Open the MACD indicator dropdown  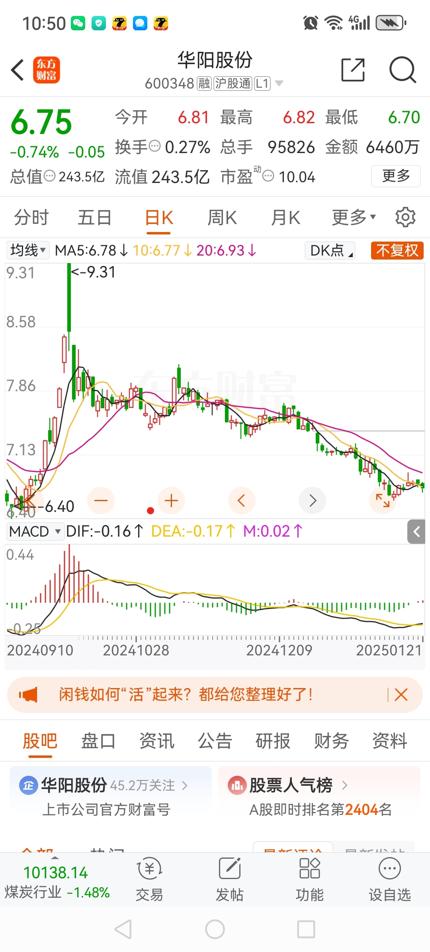(x=35, y=531)
